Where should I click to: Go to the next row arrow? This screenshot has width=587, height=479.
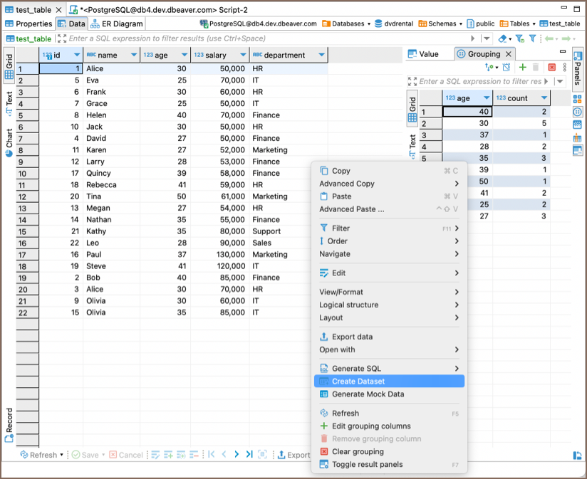pos(237,455)
